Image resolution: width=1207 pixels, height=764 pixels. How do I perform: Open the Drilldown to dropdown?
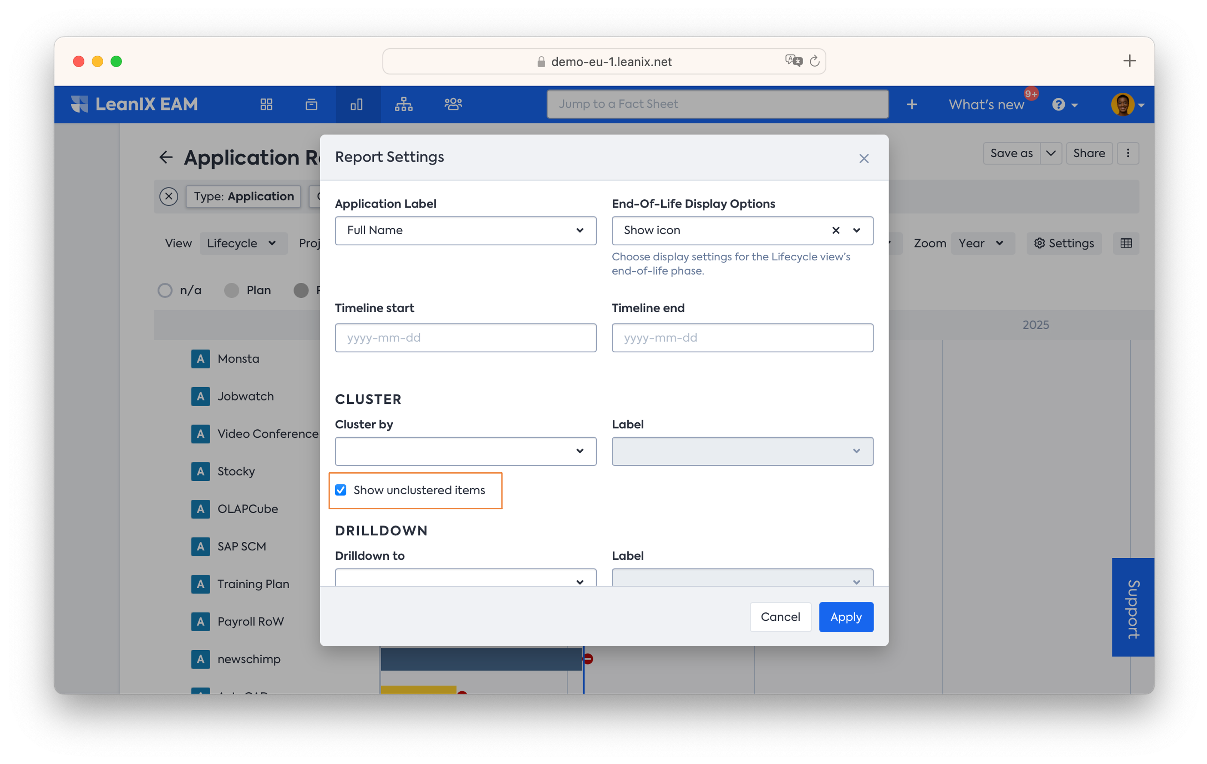tap(465, 578)
